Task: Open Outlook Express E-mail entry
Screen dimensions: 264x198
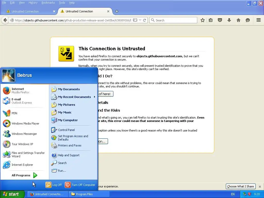Action: tap(24, 101)
